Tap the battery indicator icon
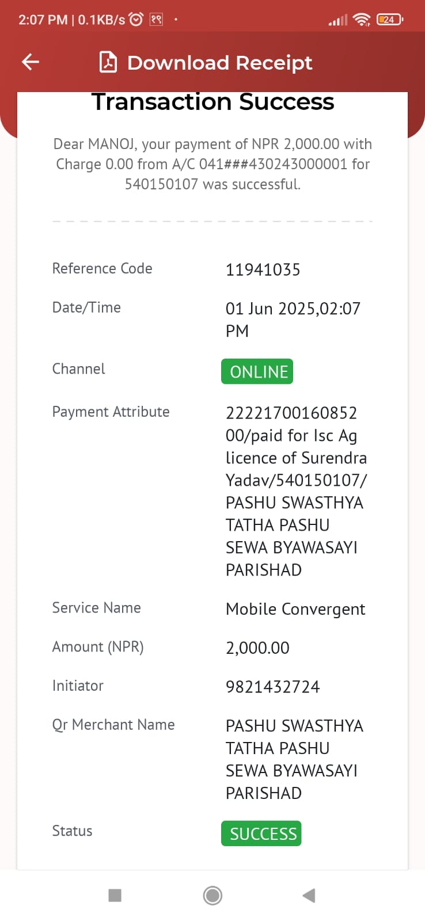Viewport: 425px width, 921px height. point(390,20)
